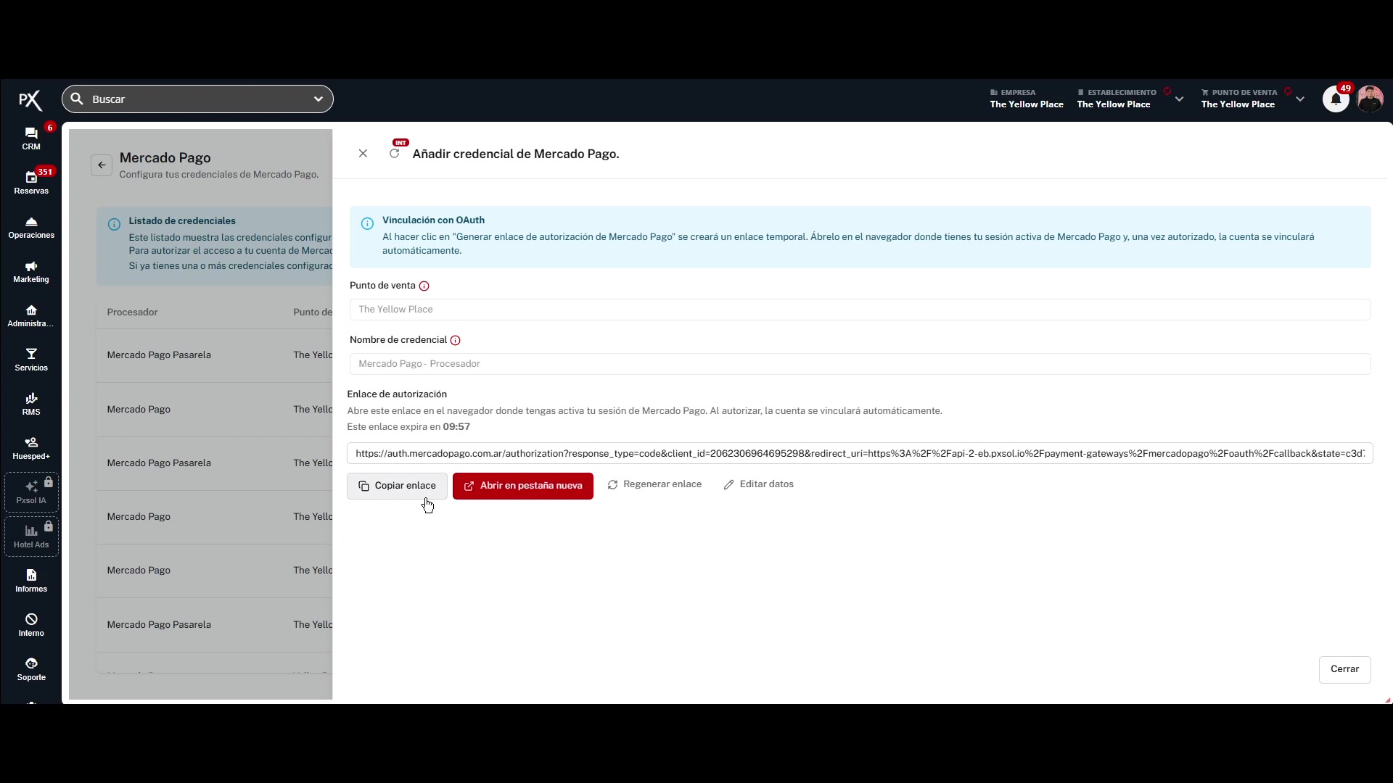Open the Marketing module

tap(31, 272)
